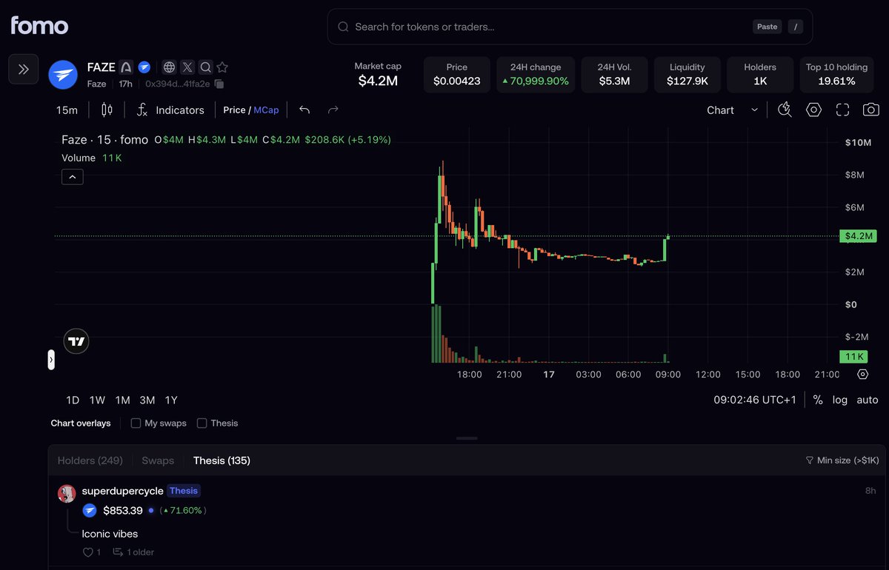Click the TradingView logo on the chart

pyautogui.click(x=76, y=341)
